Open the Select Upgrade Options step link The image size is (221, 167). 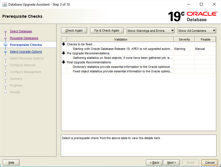pyautogui.click(x=26, y=52)
